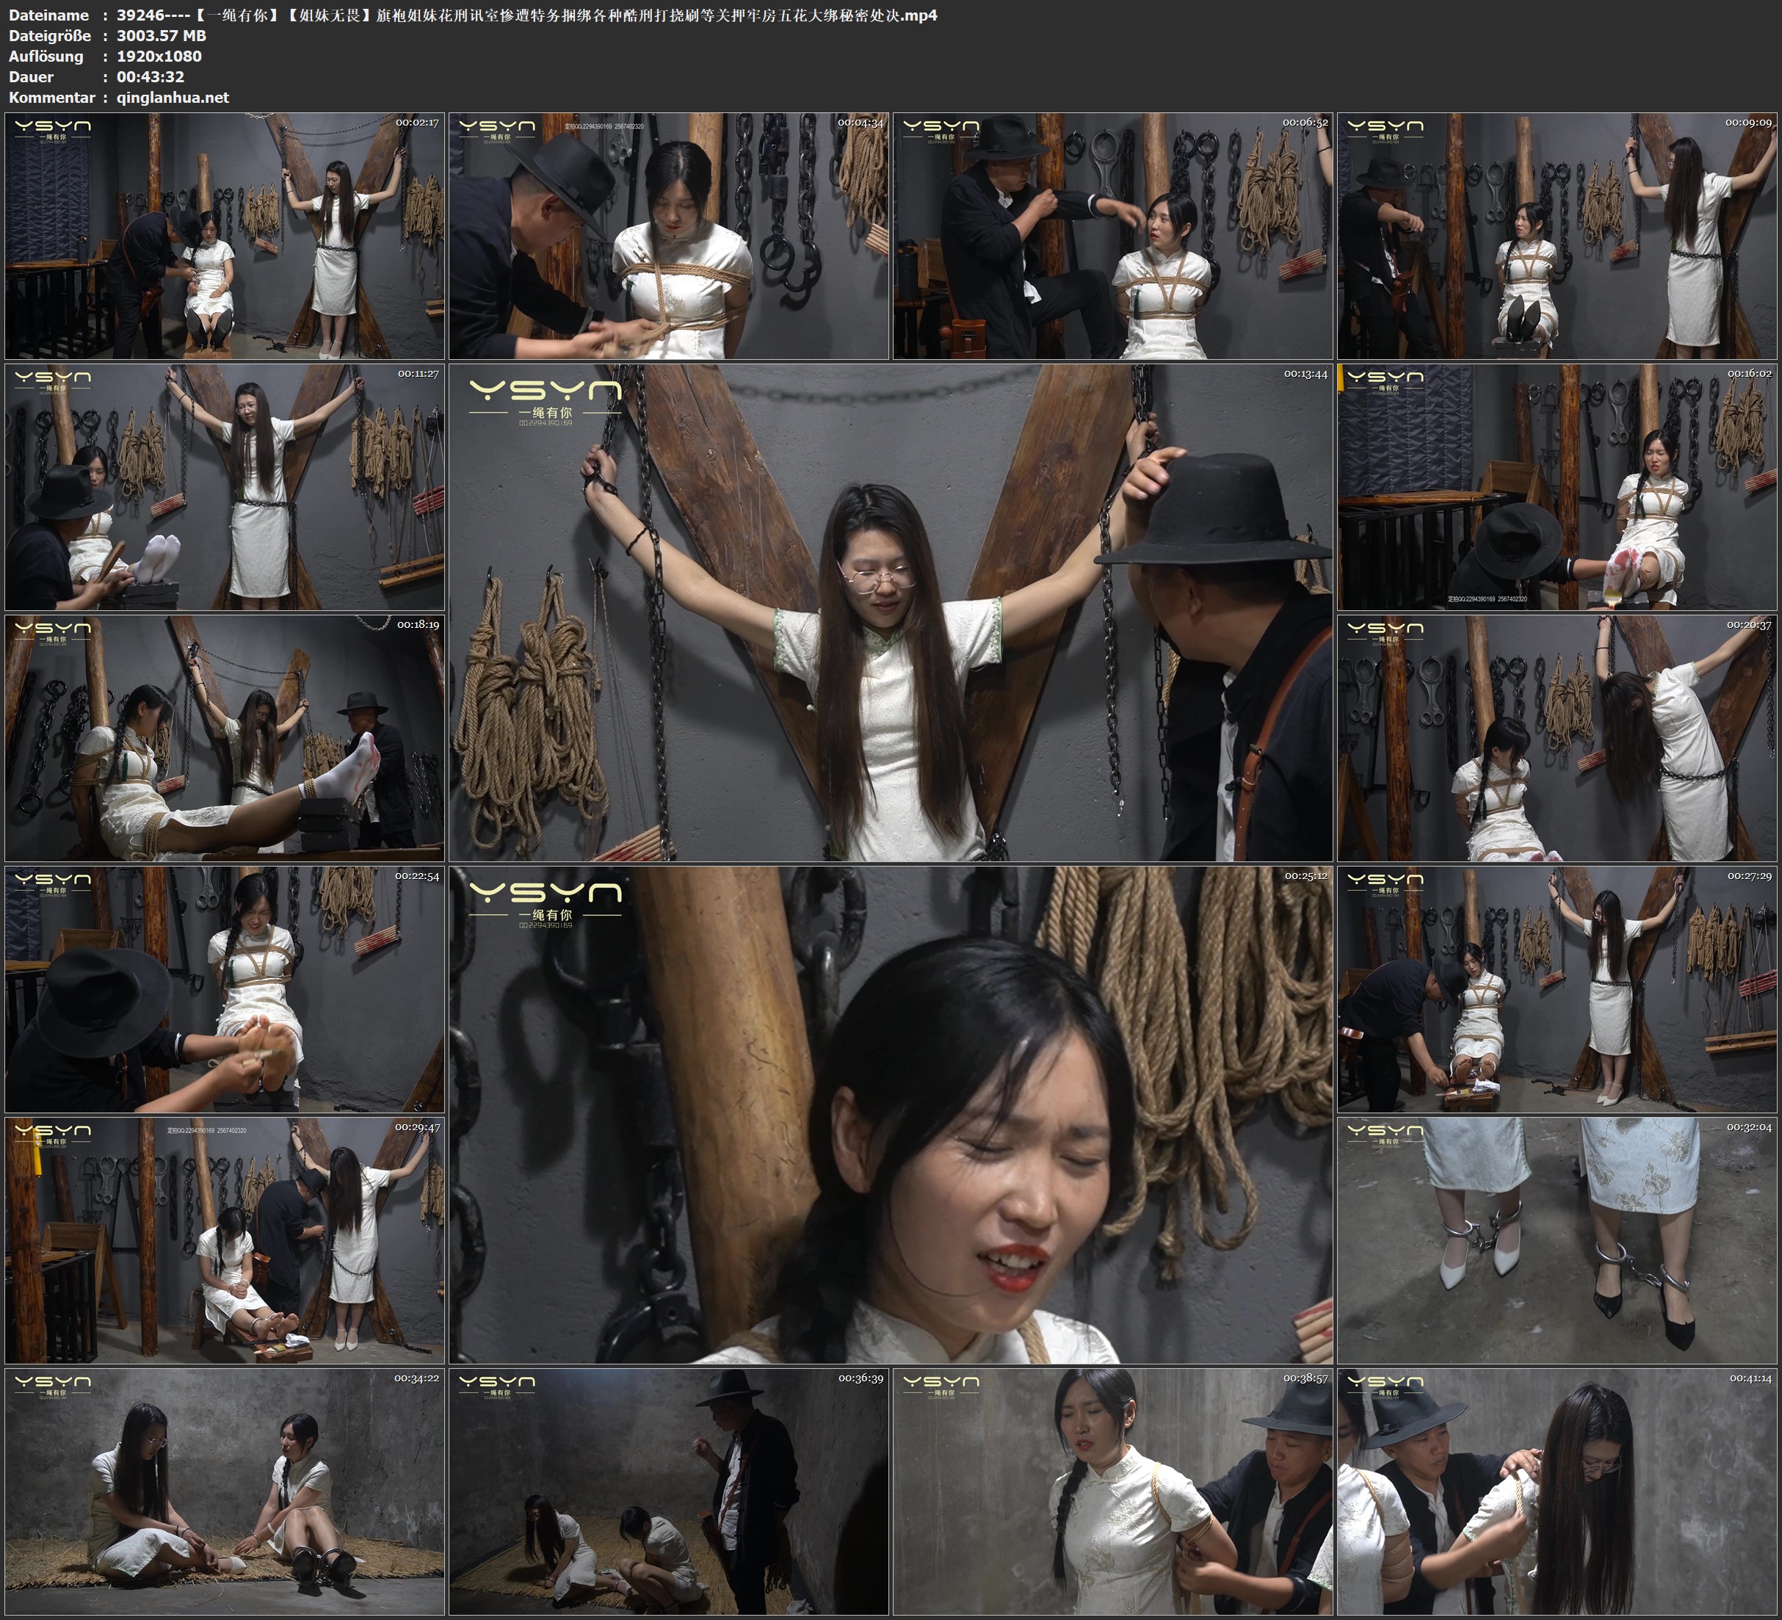The height and width of the screenshot is (1620, 1782).
Task: Select the thumbnail timestamped 00:34:22
Action: [x=225, y=1491]
